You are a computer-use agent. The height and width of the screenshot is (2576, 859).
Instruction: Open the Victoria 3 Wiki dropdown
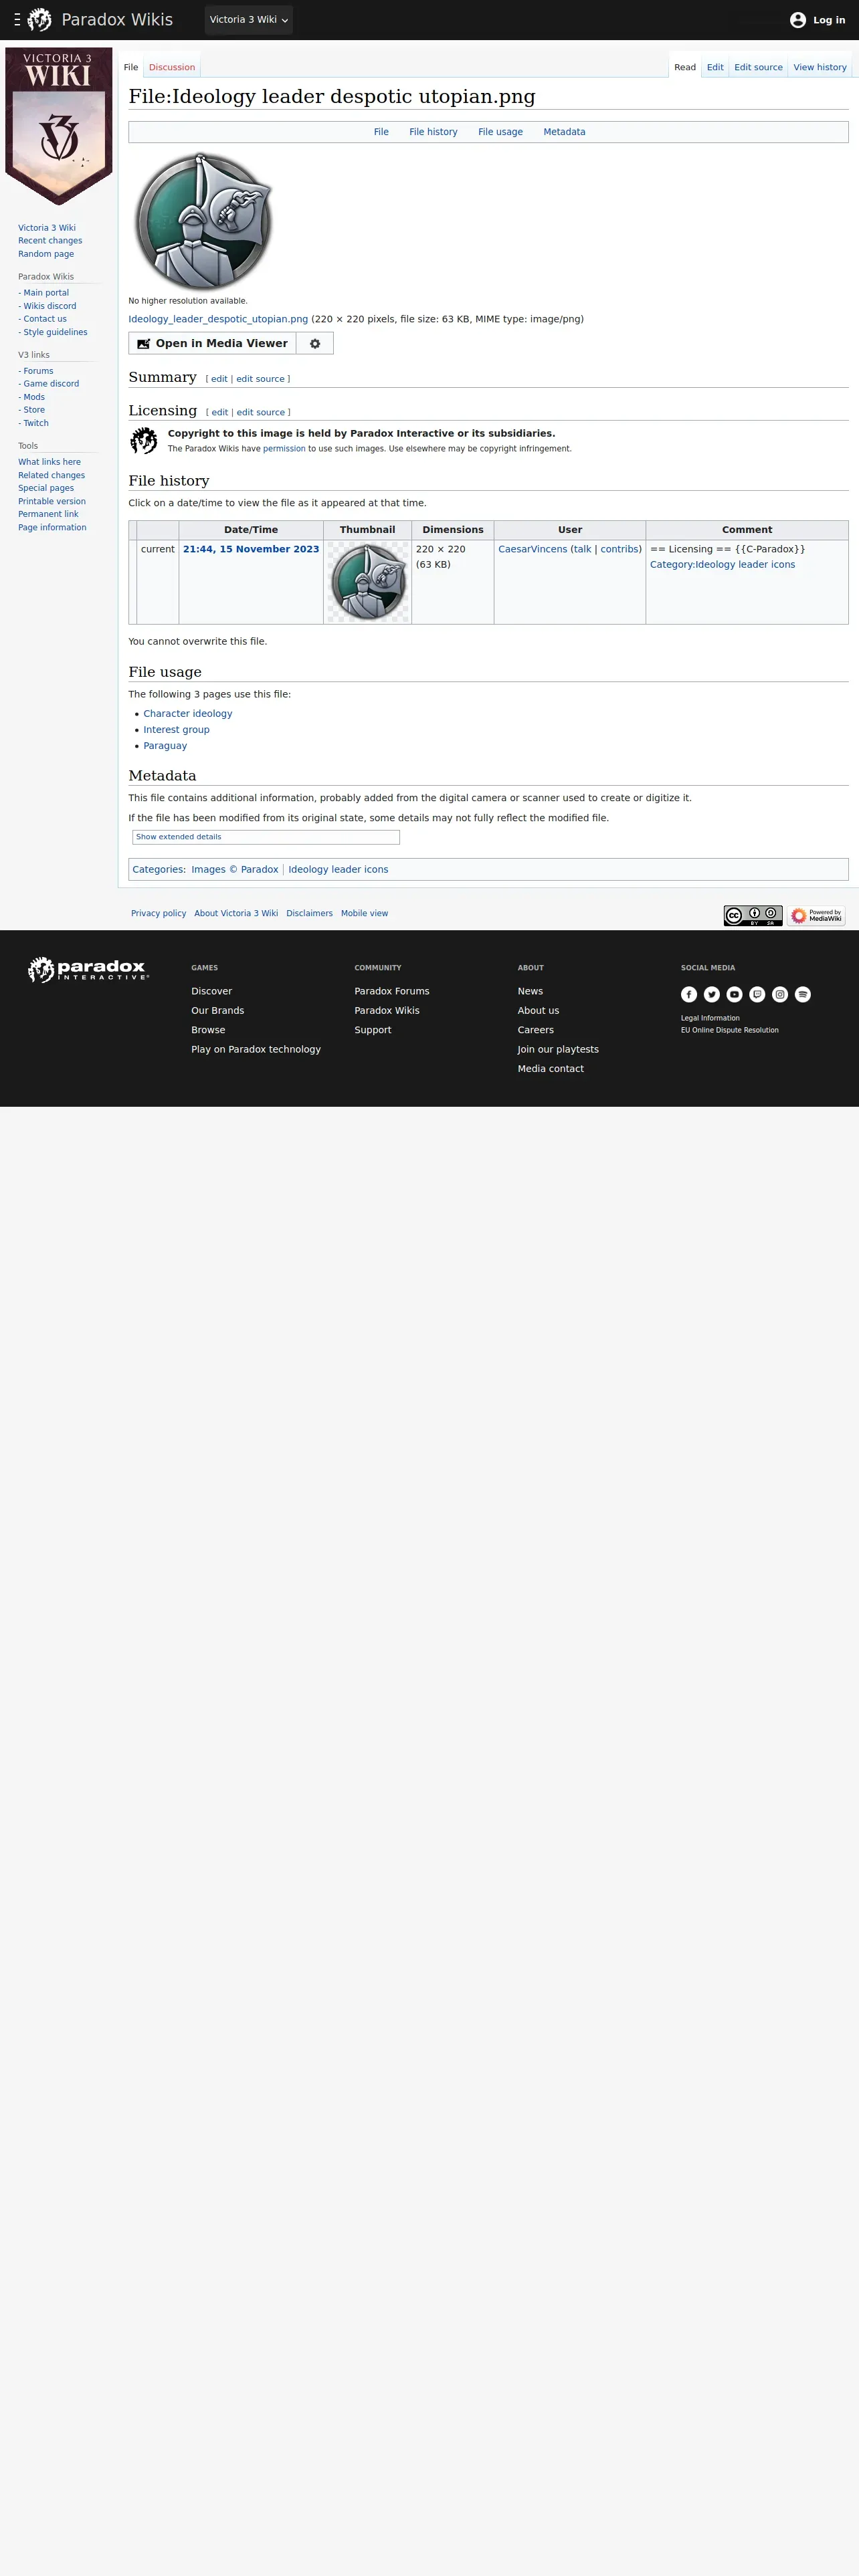point(249,20)
